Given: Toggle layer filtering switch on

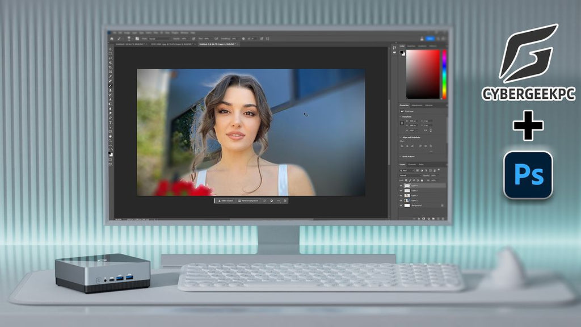Looking at the screenshot, I should pos(439,170).
